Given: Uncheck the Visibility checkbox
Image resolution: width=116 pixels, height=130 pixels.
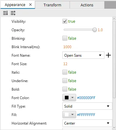Looking at the screenshot, I should [65, 21].
